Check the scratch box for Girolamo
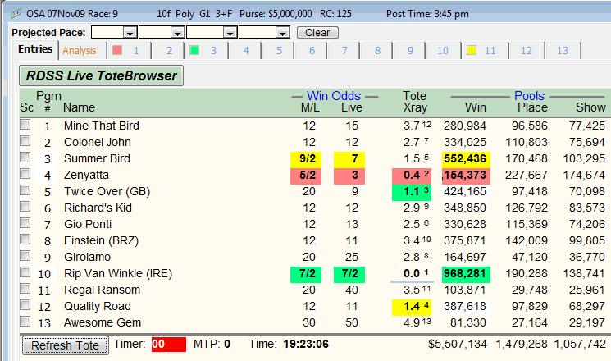Screen dimensions: 611x361 pyautogui.click(x=25, y=255)
